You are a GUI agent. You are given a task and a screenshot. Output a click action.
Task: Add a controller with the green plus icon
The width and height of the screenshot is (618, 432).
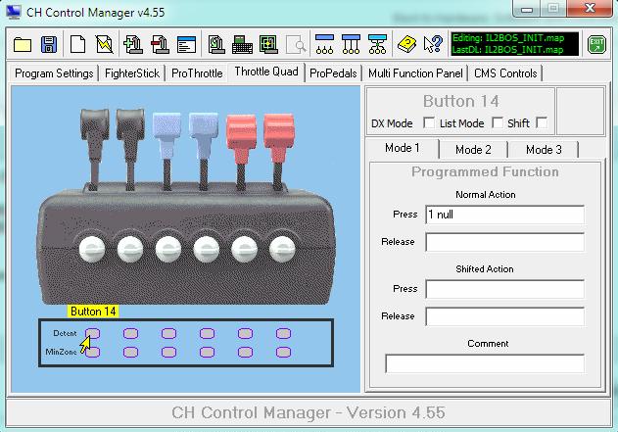[x=133, y=44]
